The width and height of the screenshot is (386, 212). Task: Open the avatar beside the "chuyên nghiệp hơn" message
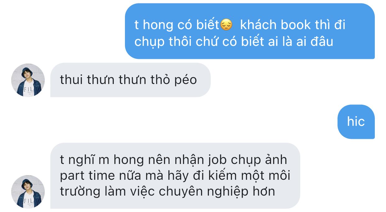click(x=28, y=192)
